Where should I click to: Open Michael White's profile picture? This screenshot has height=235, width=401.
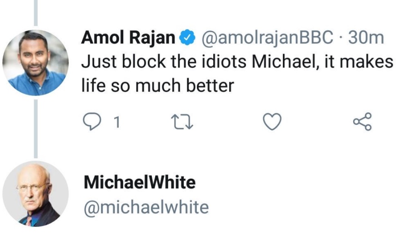tap(35, 193)
